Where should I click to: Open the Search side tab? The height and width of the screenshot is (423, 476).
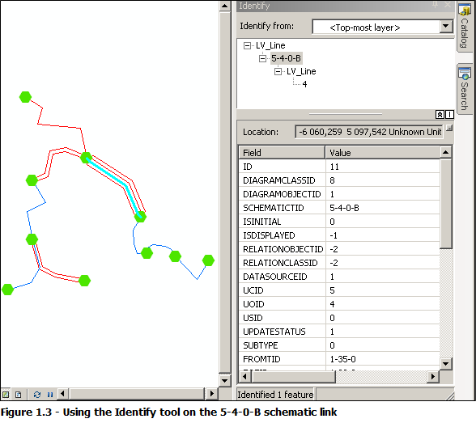pos(465,89)
